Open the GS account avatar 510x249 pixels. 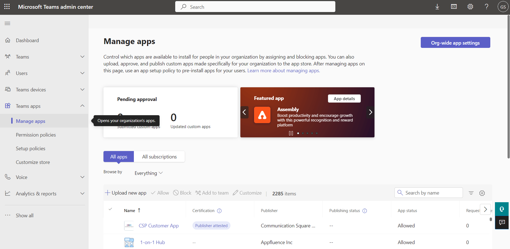(503, 7)
